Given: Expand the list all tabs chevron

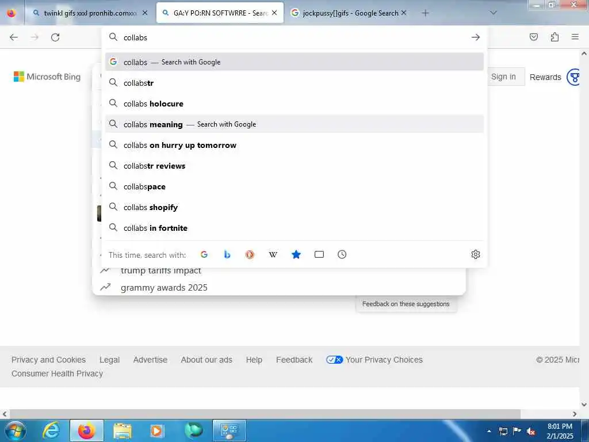Looking at the screenshot, I should (494, 13).
